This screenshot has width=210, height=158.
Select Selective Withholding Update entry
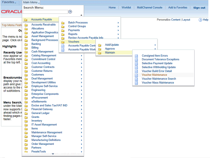coord(159,67)
